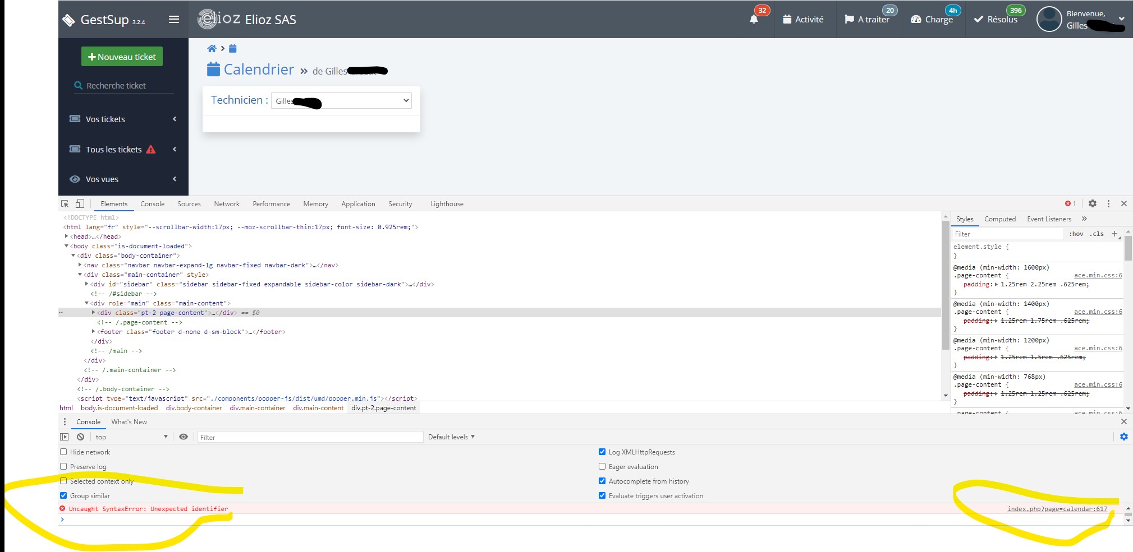Switch to the What's New drawer tab
Image resolution: width=1133 pixels, height=552 pixels.
[x=129, y=422]
